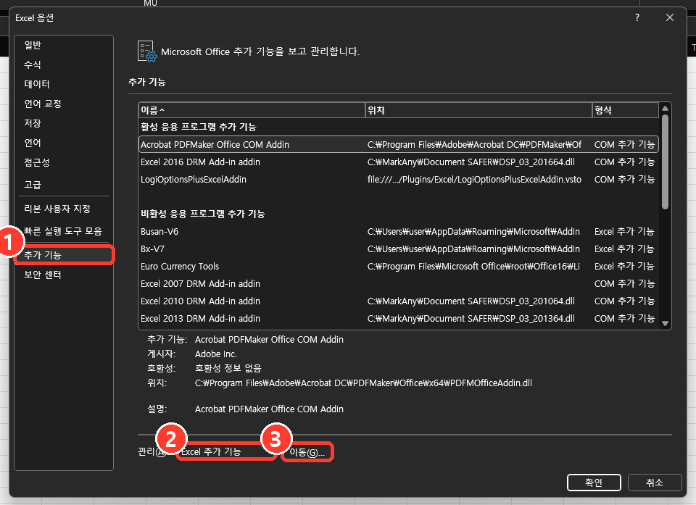The width and height of the screenshot is (696, 505).
Task: Open the 데이터 options category
Action: (64, 84)
